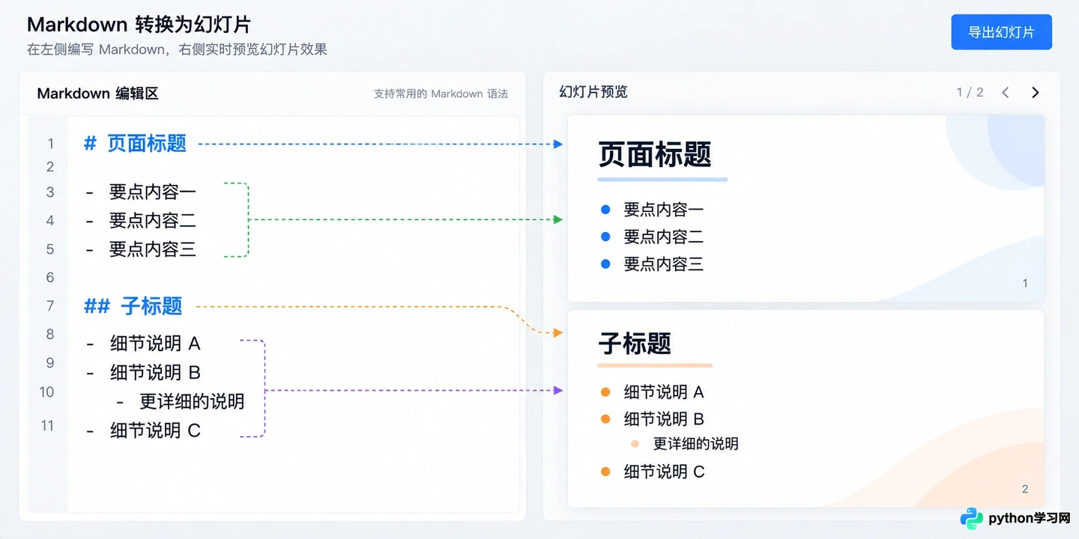Click the Markdown 编辑区 panel title
Viewport: 1079px width, 539px height.
tap(97, 94)
